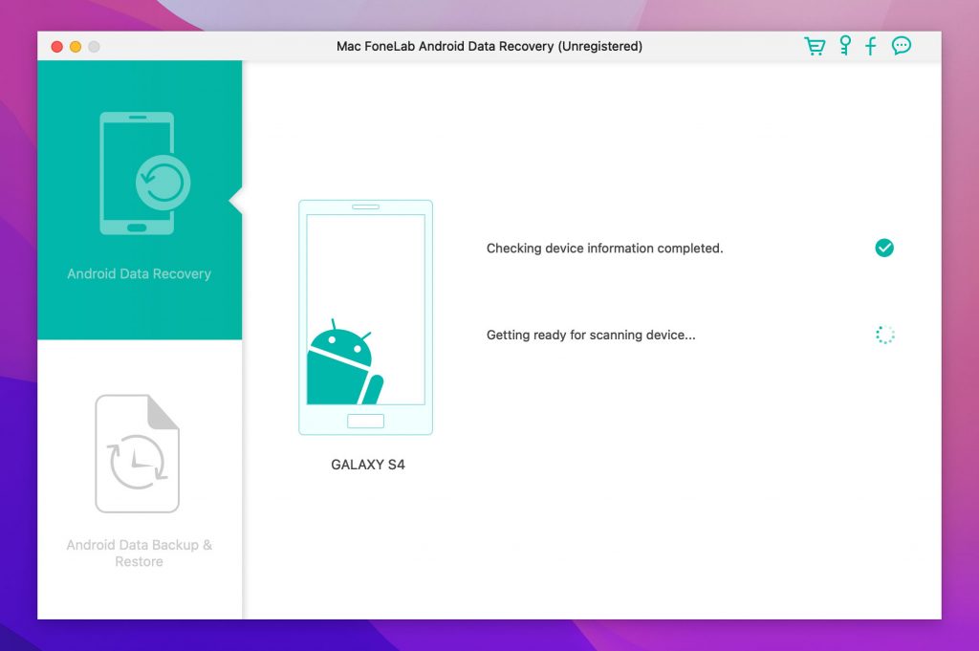Click the green checkmark completion icon

point(883,248)
